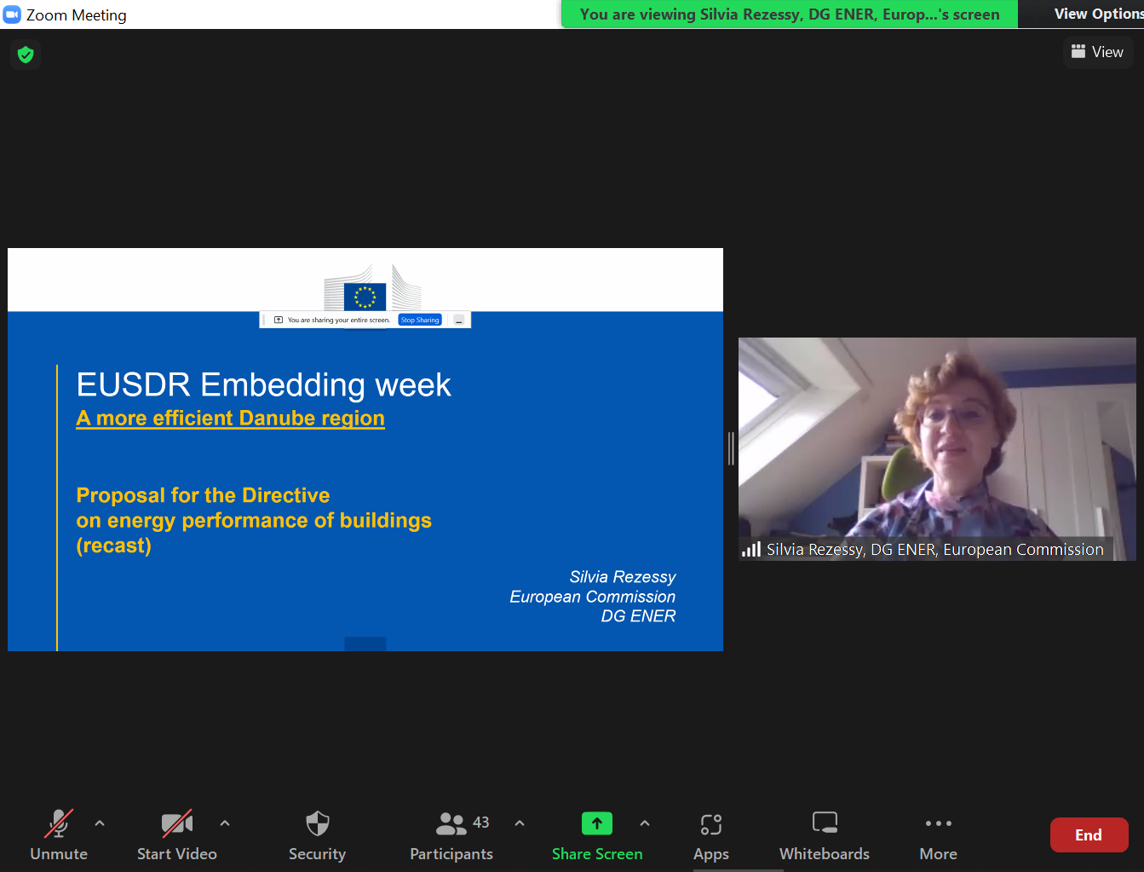Click the divider handle between slide and video
The width and height of the screenshot is (1144, 872).
[x=731, y=448]
